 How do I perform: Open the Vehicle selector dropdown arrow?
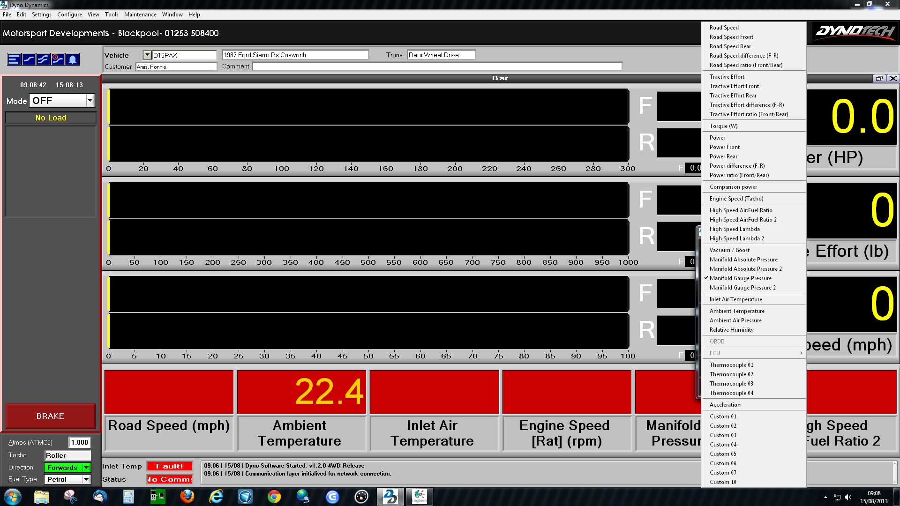tap(147, 55)
